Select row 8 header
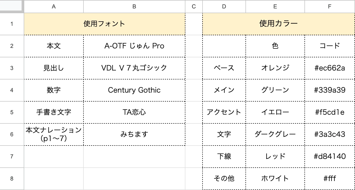This screenshot has height=190, width=355. (x=12, y=179)
